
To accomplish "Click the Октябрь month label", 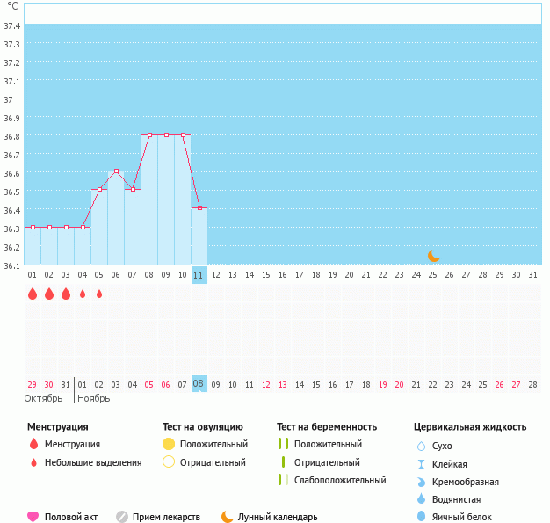I will click(x=43, y=398).
